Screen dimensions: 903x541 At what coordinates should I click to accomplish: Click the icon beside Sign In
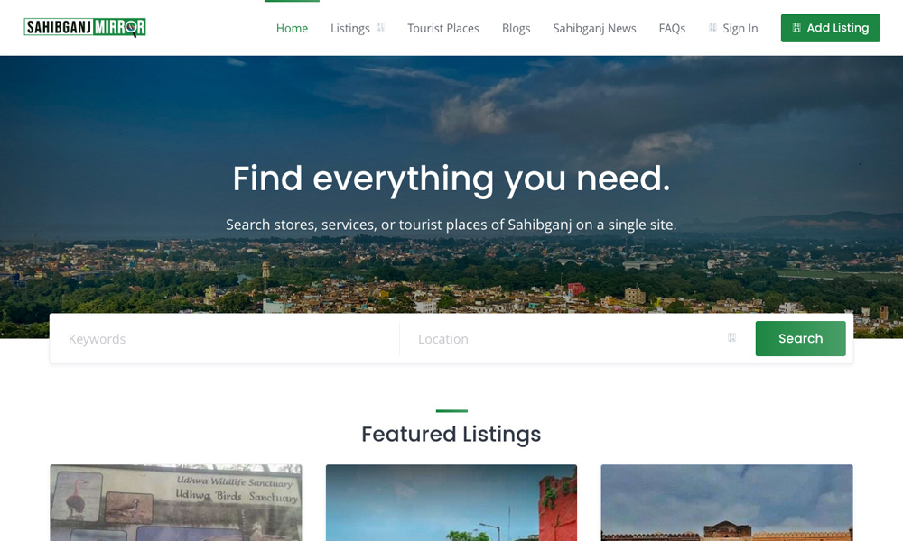[x=712, y=27]
